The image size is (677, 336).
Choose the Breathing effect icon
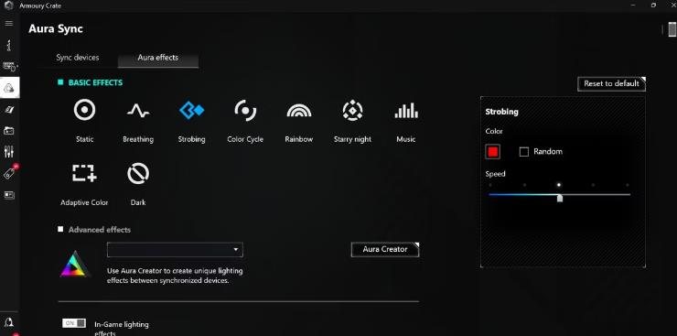[138, 111]
